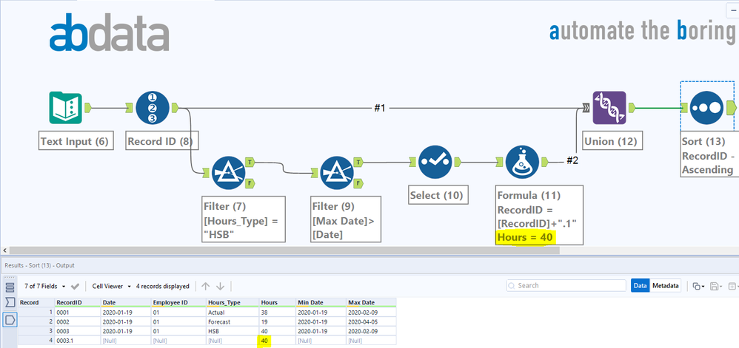Select Hours_Type cell Actual
739x348 pixels.
[233, 312]
